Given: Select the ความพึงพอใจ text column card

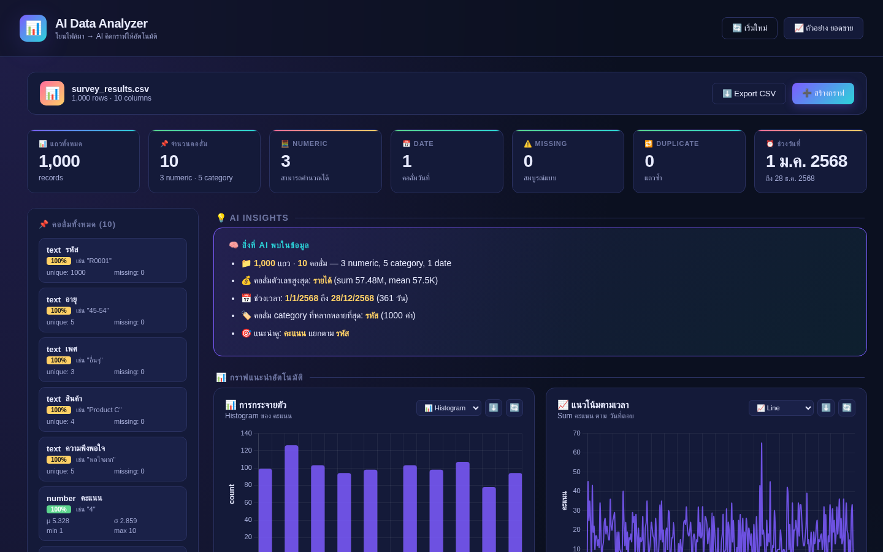Looking at the screenshot, I should click(113, 459).
